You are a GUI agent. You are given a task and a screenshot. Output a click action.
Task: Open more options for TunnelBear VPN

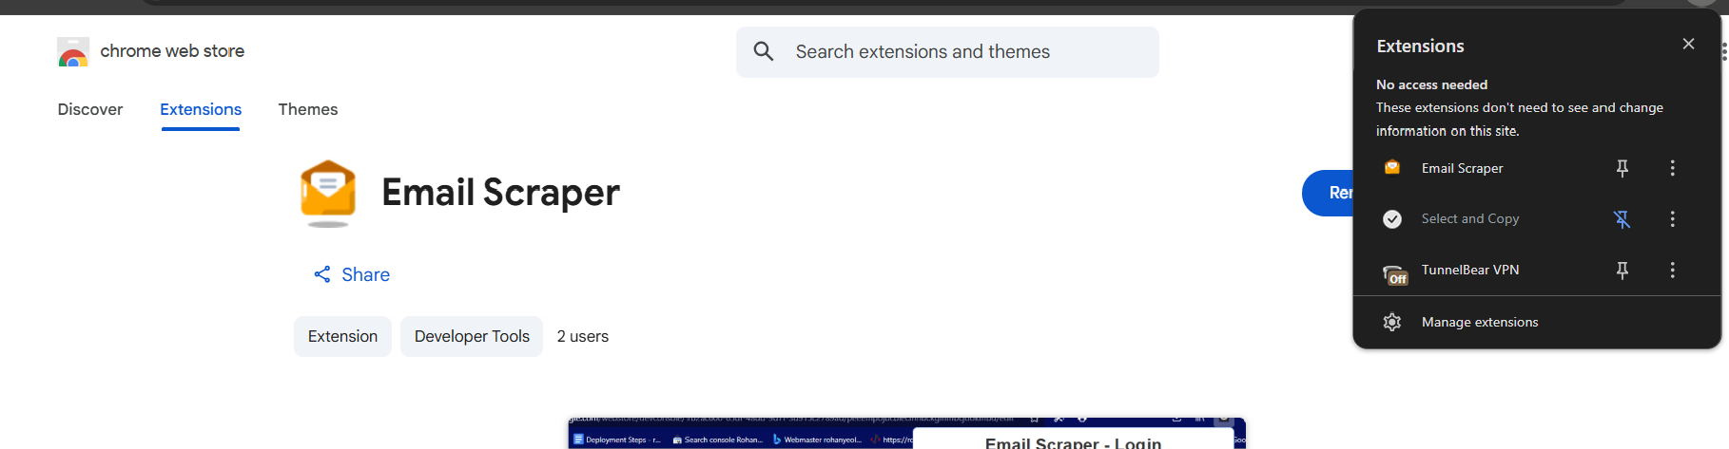pyautogui.click(x=1673, y=271)
